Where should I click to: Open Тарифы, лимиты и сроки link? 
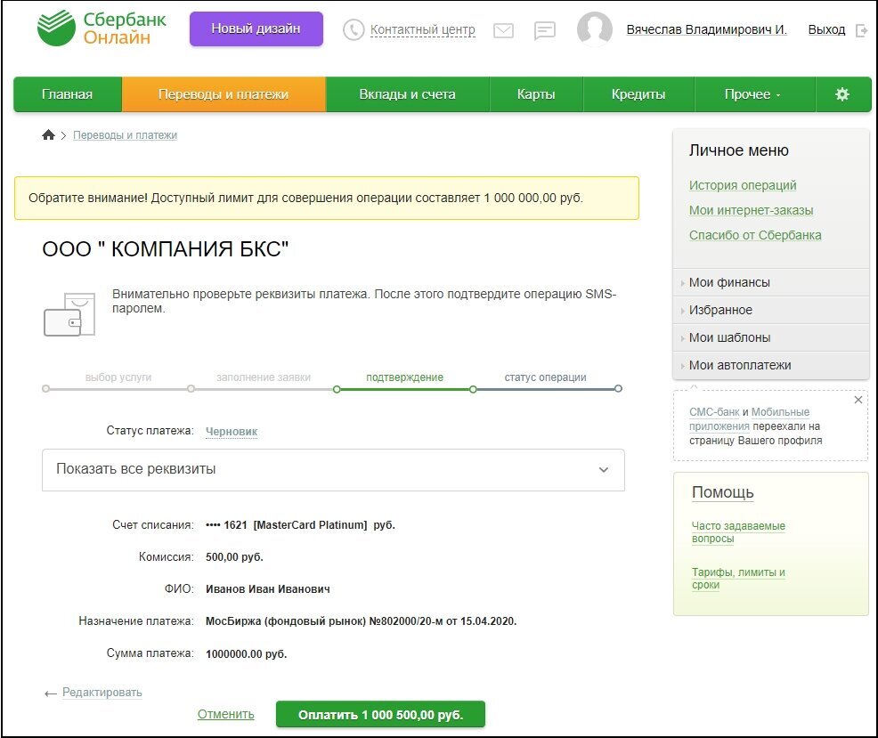pos(738,579)
